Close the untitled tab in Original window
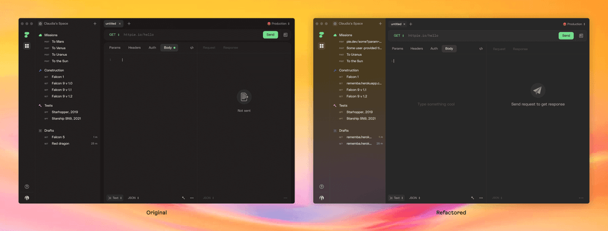 (119, 24)
